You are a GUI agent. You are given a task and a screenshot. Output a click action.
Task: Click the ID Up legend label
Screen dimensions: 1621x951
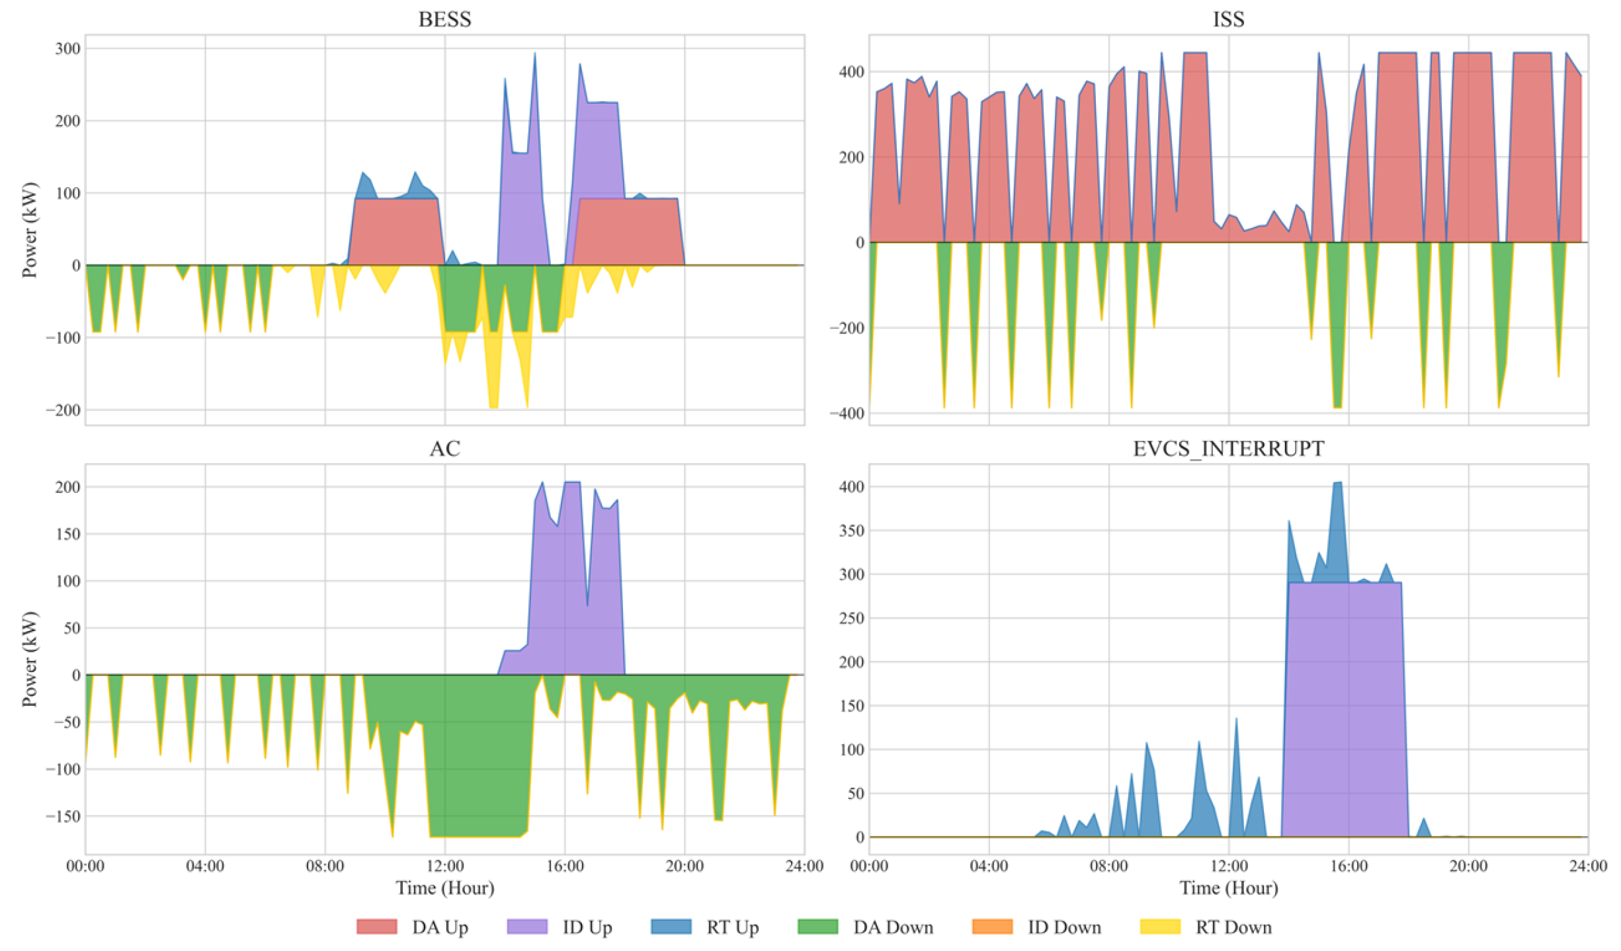pos(587,927)
